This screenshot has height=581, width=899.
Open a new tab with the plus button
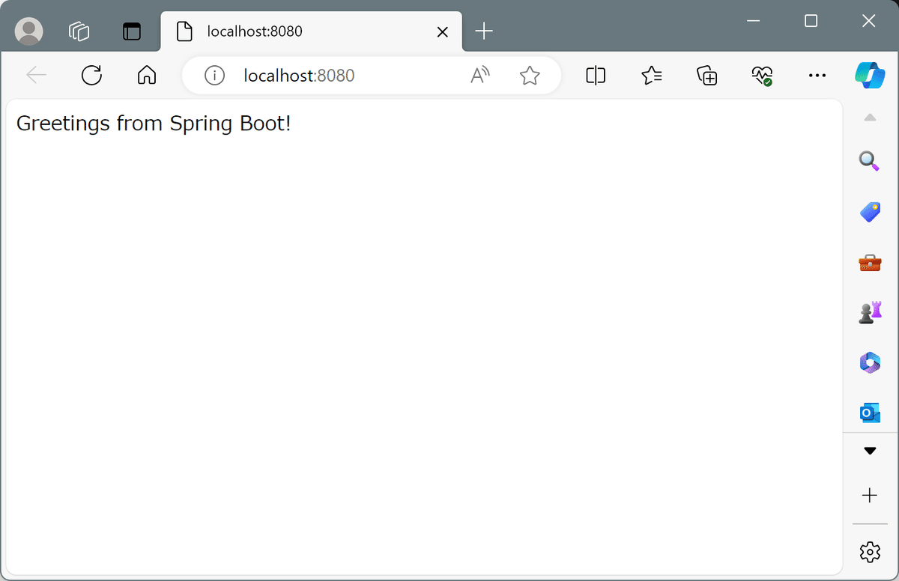coord(484,31)
